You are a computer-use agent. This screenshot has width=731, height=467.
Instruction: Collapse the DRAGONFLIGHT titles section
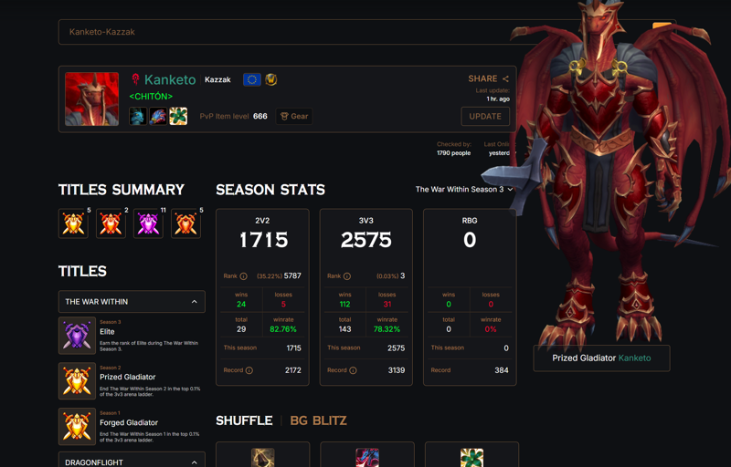(132, 461)
